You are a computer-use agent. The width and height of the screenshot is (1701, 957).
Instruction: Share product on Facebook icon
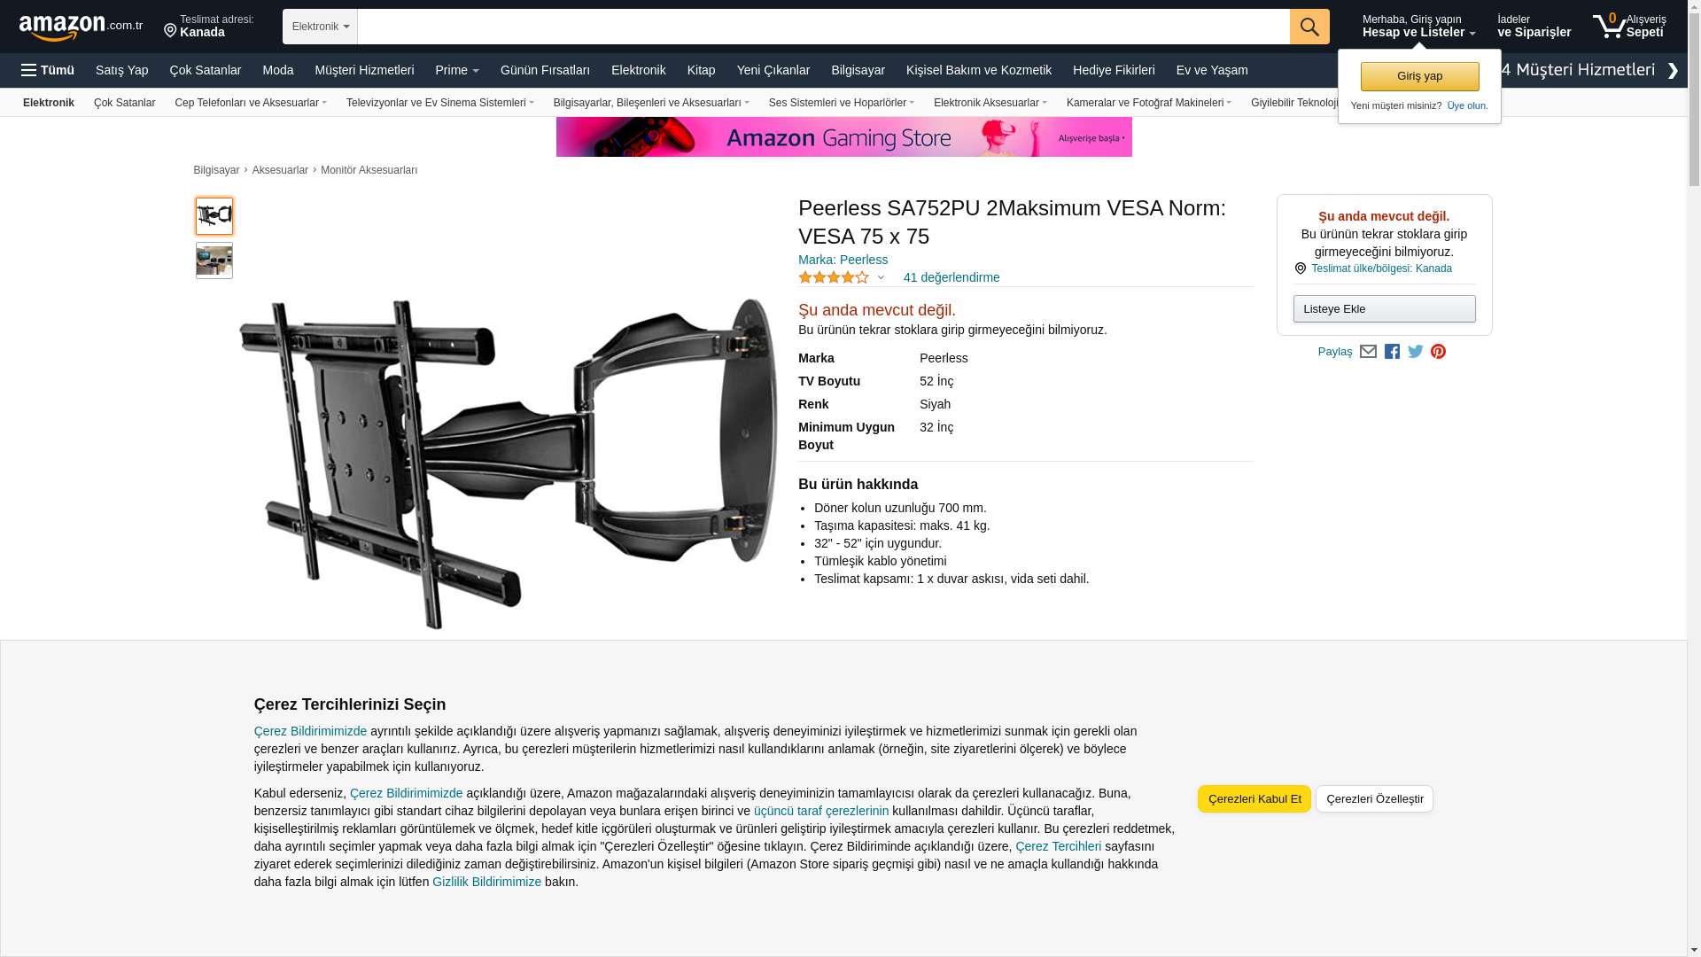pyautogui.click(x=1392, y=352)
